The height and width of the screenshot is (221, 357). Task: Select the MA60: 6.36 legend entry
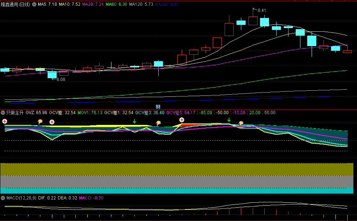116,4
